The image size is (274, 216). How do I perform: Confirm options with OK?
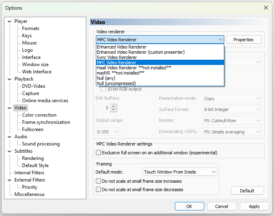(x=189, y=206)
